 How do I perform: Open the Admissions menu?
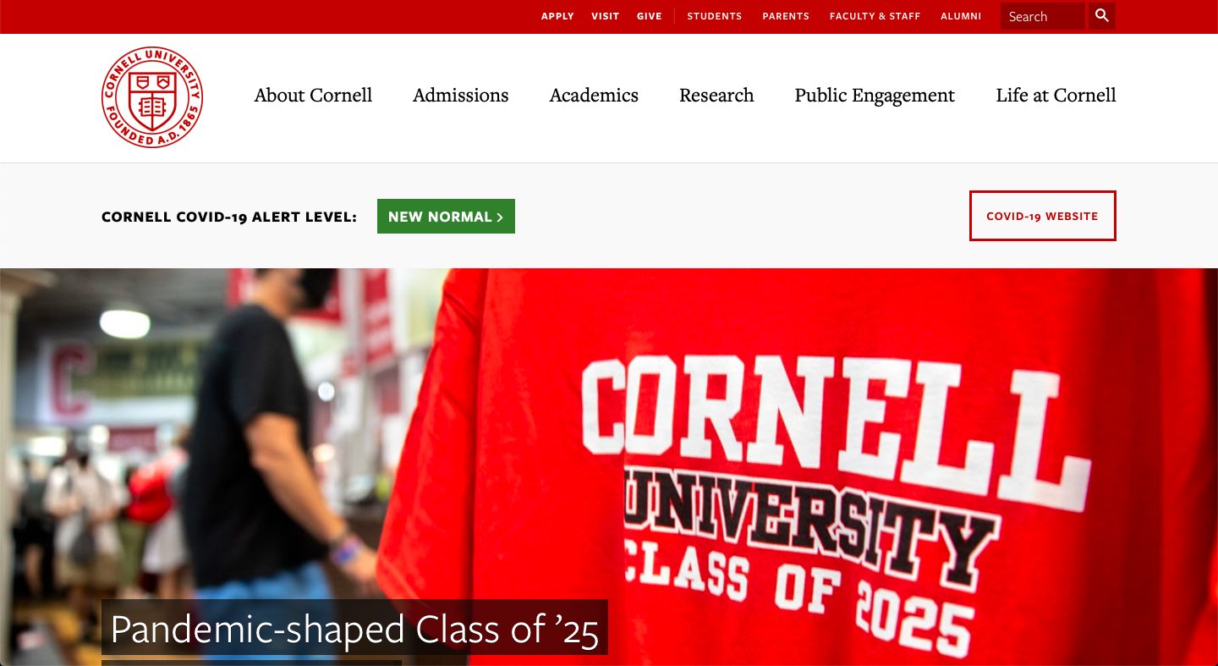[461, 96]
